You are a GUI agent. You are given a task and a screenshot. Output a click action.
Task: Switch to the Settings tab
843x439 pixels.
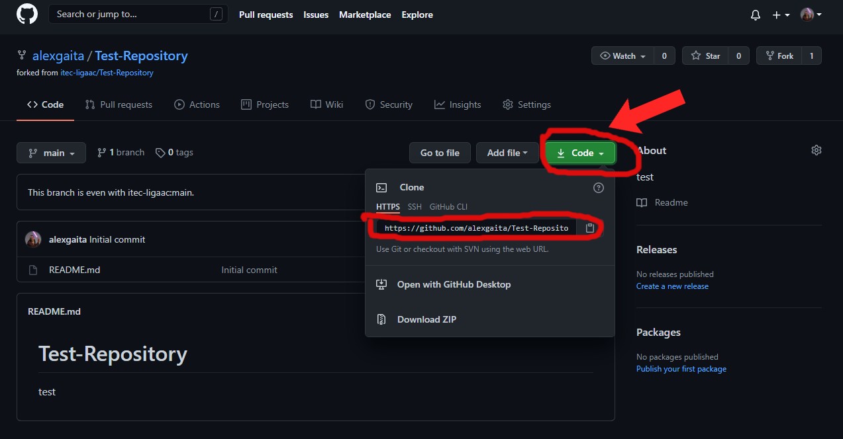tap(526, 104)
